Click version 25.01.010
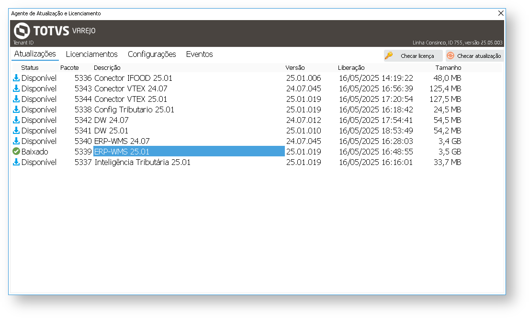Screen dimensions: 529x318 coord(304,131)
